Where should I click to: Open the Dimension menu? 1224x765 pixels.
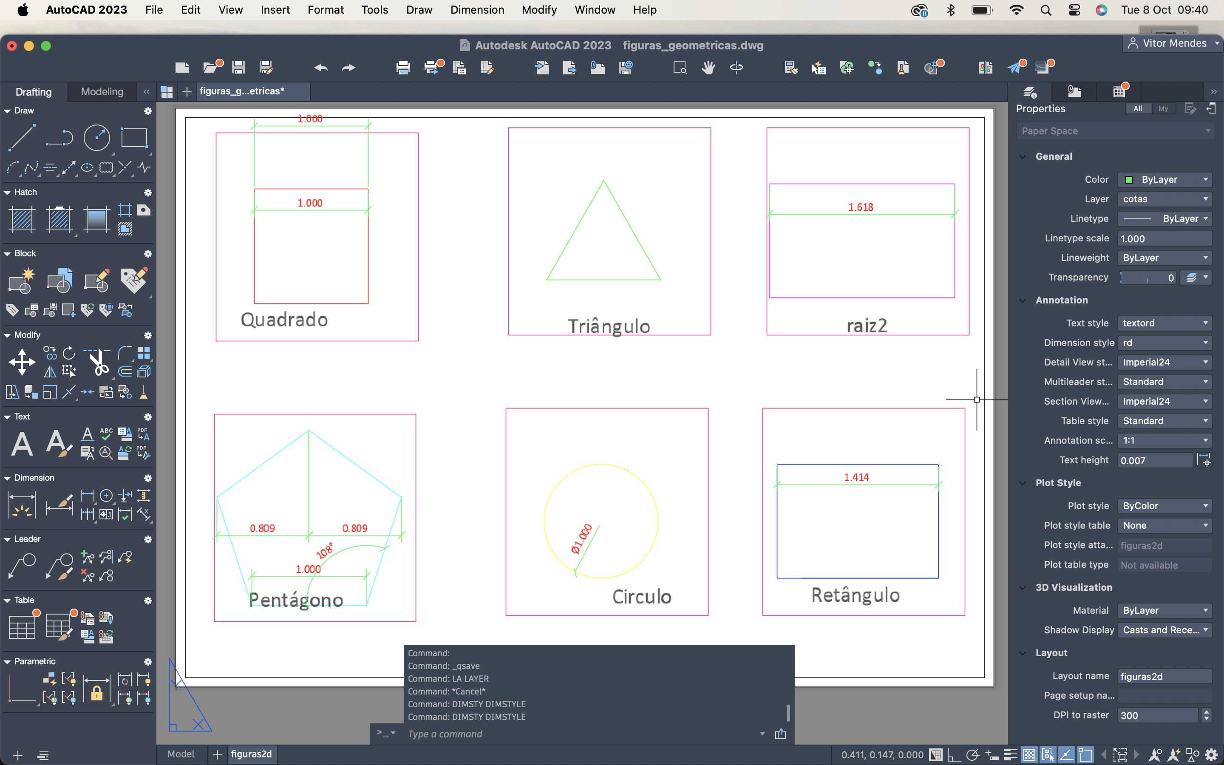pos(477,10)
